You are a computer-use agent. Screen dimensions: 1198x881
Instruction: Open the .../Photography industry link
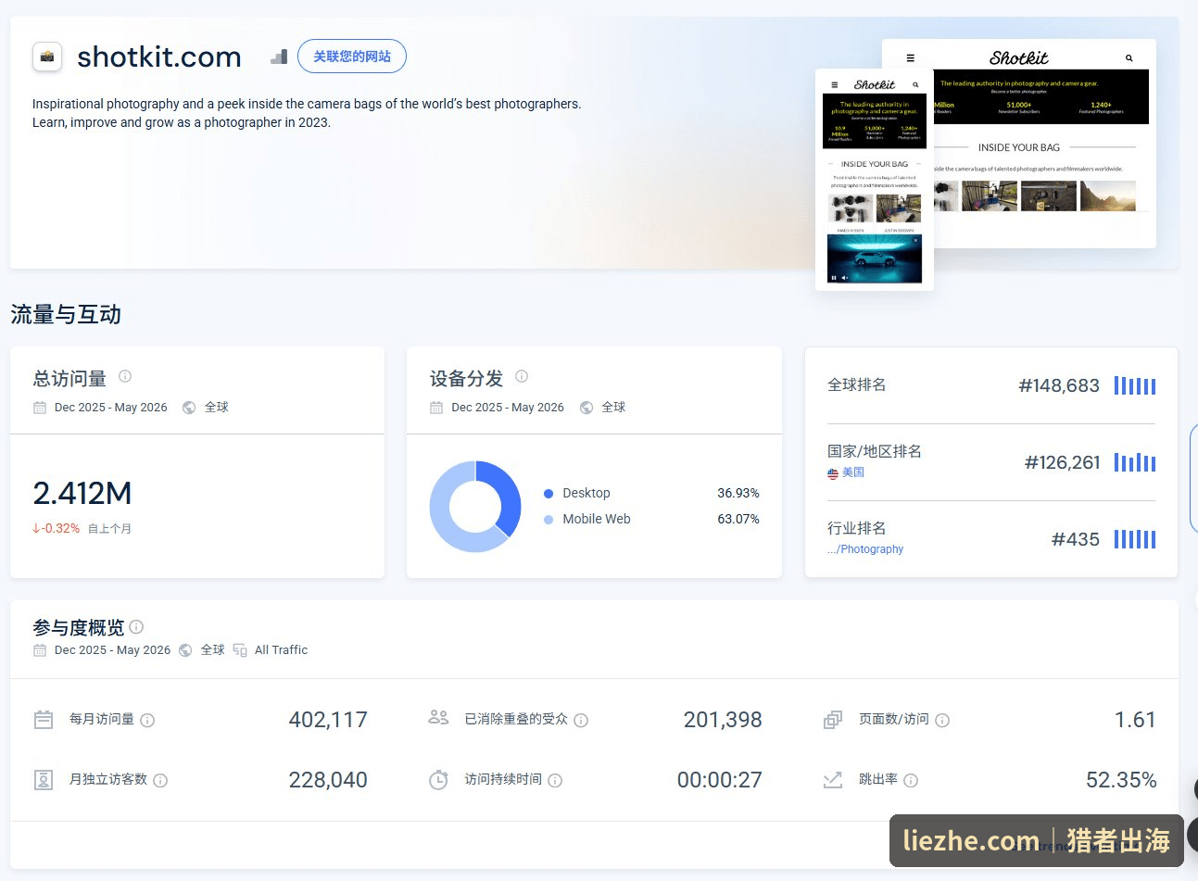[865, 549]
